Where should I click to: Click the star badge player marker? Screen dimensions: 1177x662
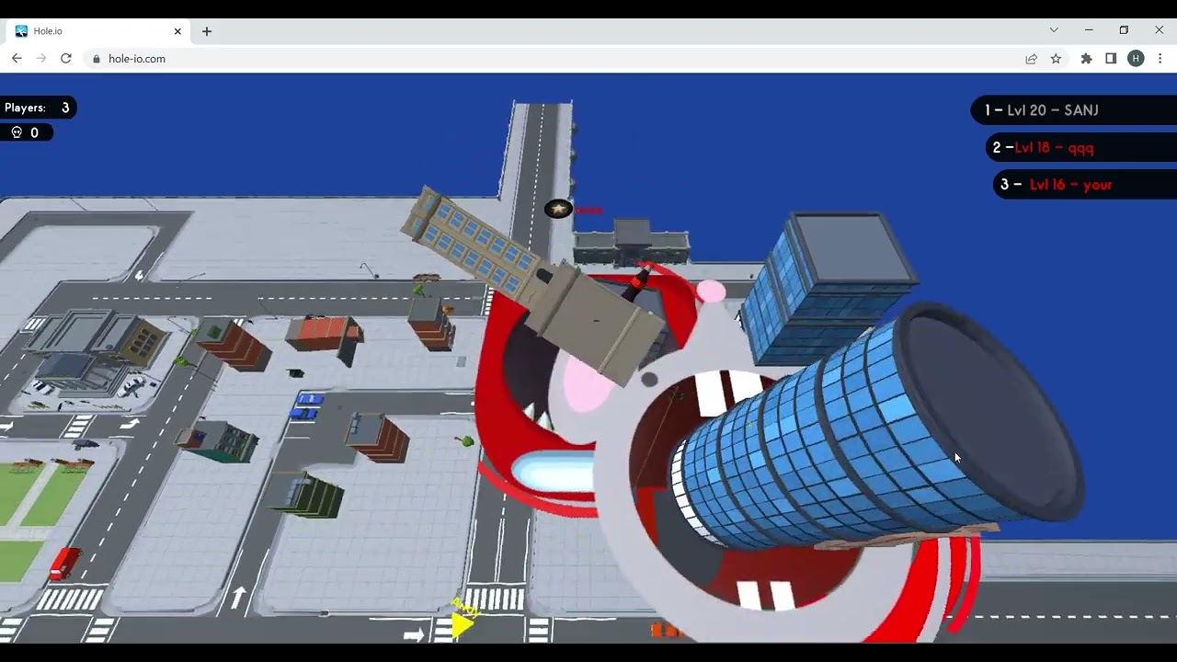[558, 210]
